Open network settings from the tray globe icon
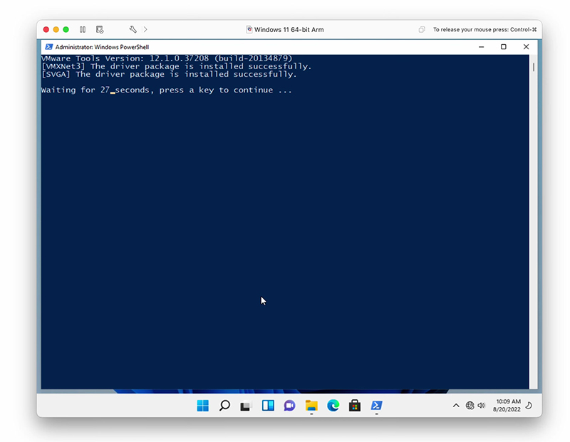The image size is (570, 442). pyautogui.click(x=470, y=405)
